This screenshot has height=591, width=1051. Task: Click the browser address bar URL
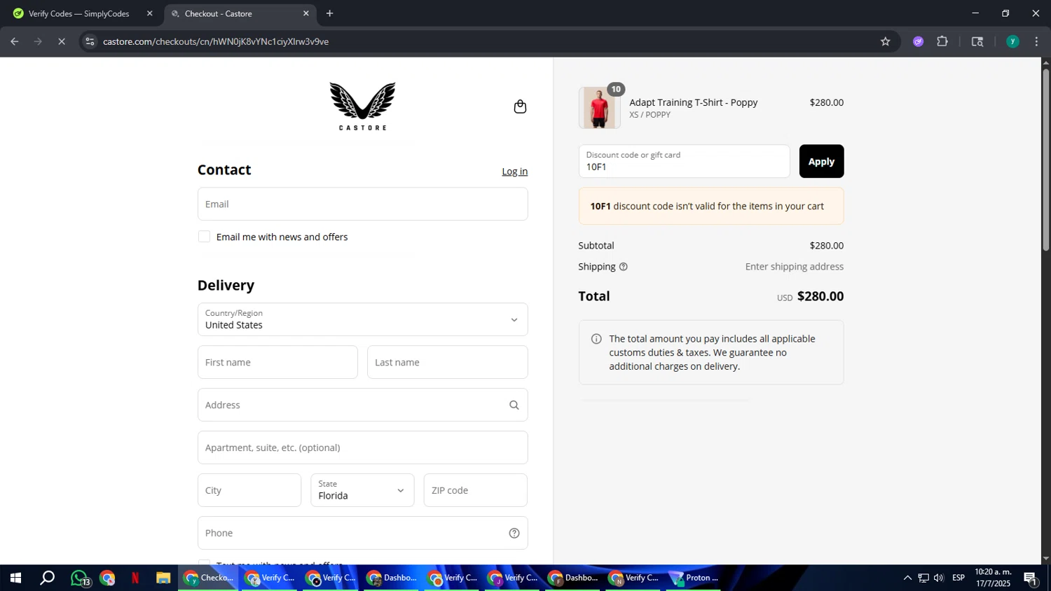216,41
